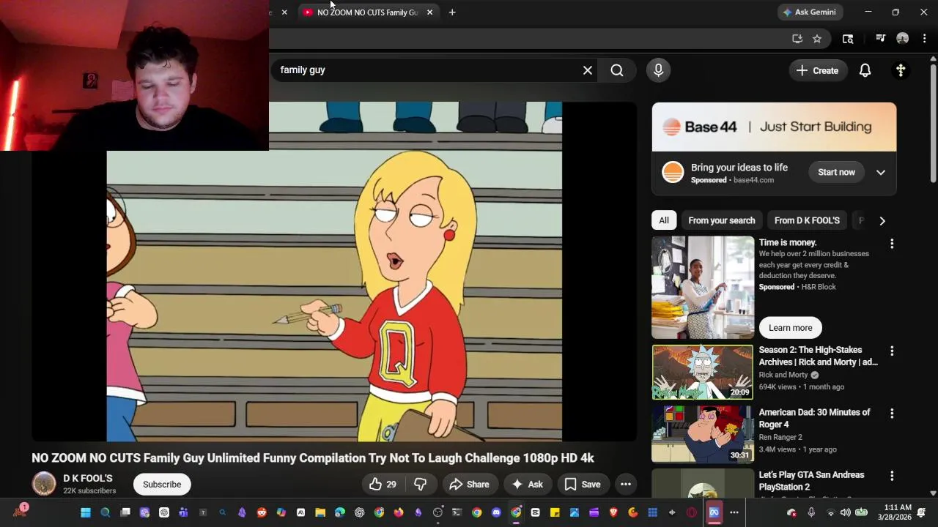938x527 pixels.
Task: Open Brave browser from taskbar
Action: pyautogui.click(x=613, y=512)
